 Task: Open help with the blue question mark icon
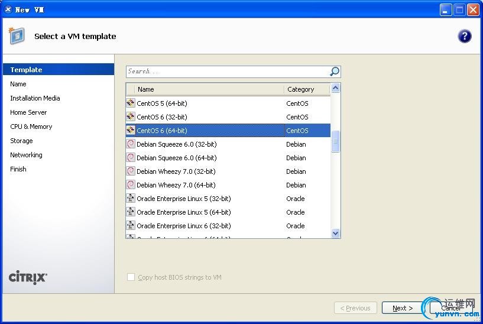tap(464, 36)
